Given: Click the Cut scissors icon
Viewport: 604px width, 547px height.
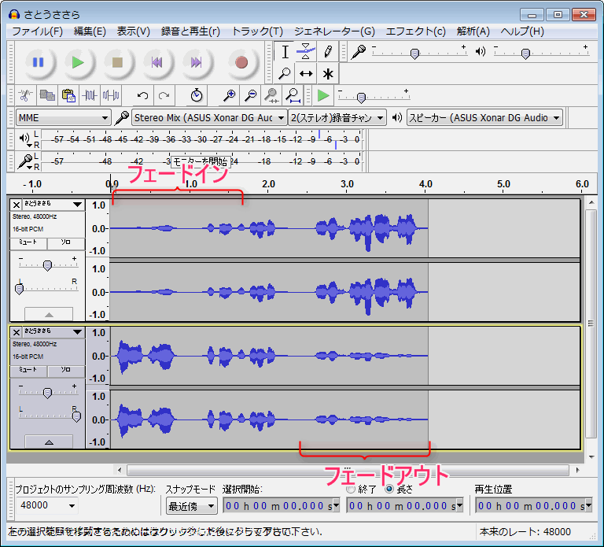Looking at the screenshot, I should (x=25, y=94).
